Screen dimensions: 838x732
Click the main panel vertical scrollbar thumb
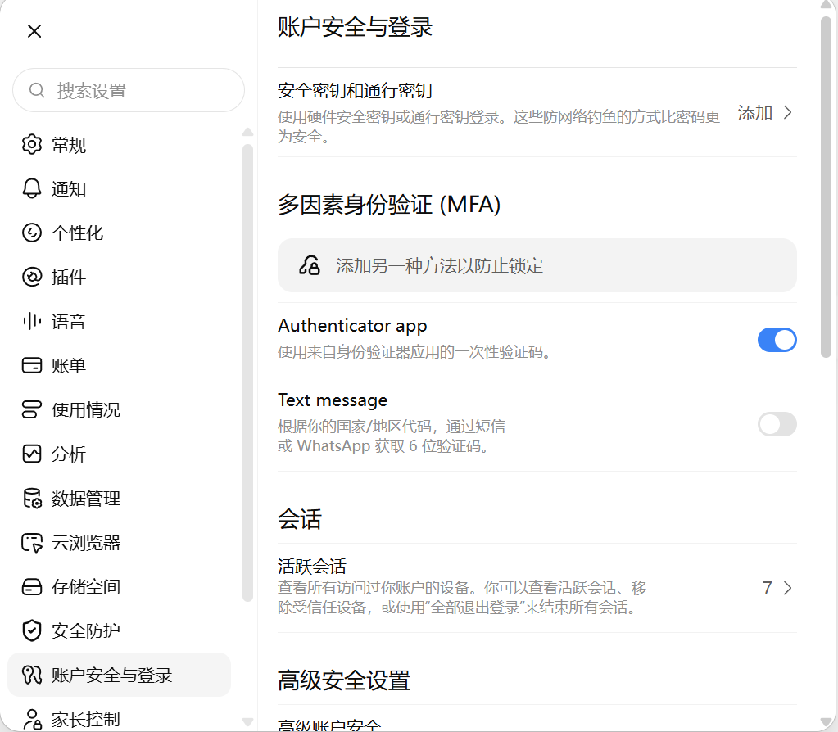point(827,187)
